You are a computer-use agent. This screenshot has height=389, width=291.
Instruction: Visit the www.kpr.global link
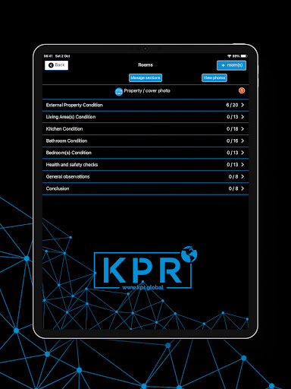tap(142, 287)
